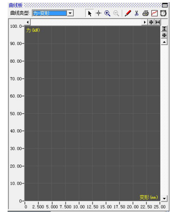Click the zoom out magnifier icon
Image resolution: width=183 pixels, height=213 pixels.
116,13
